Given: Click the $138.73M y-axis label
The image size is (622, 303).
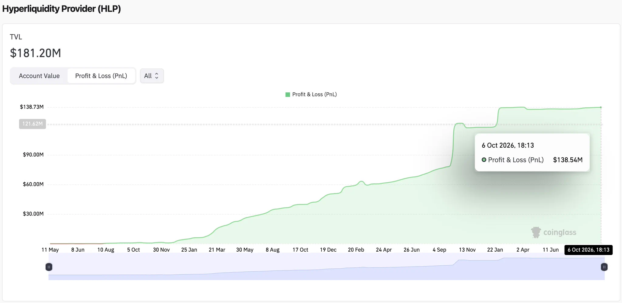Looking at the screenshot, I should coord(32,107).
